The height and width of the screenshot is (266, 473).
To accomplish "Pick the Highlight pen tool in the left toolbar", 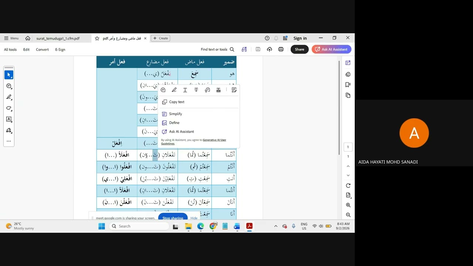I will 9,97.
